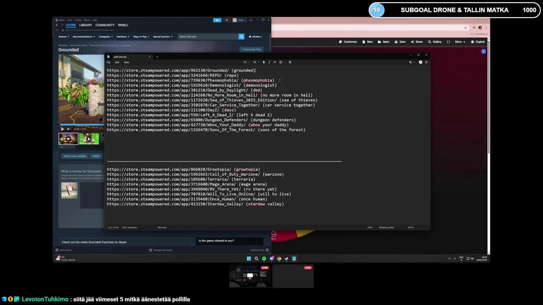Open the More dropdown in browser app
Screen dimensions: 543x305
coord(460,42)
